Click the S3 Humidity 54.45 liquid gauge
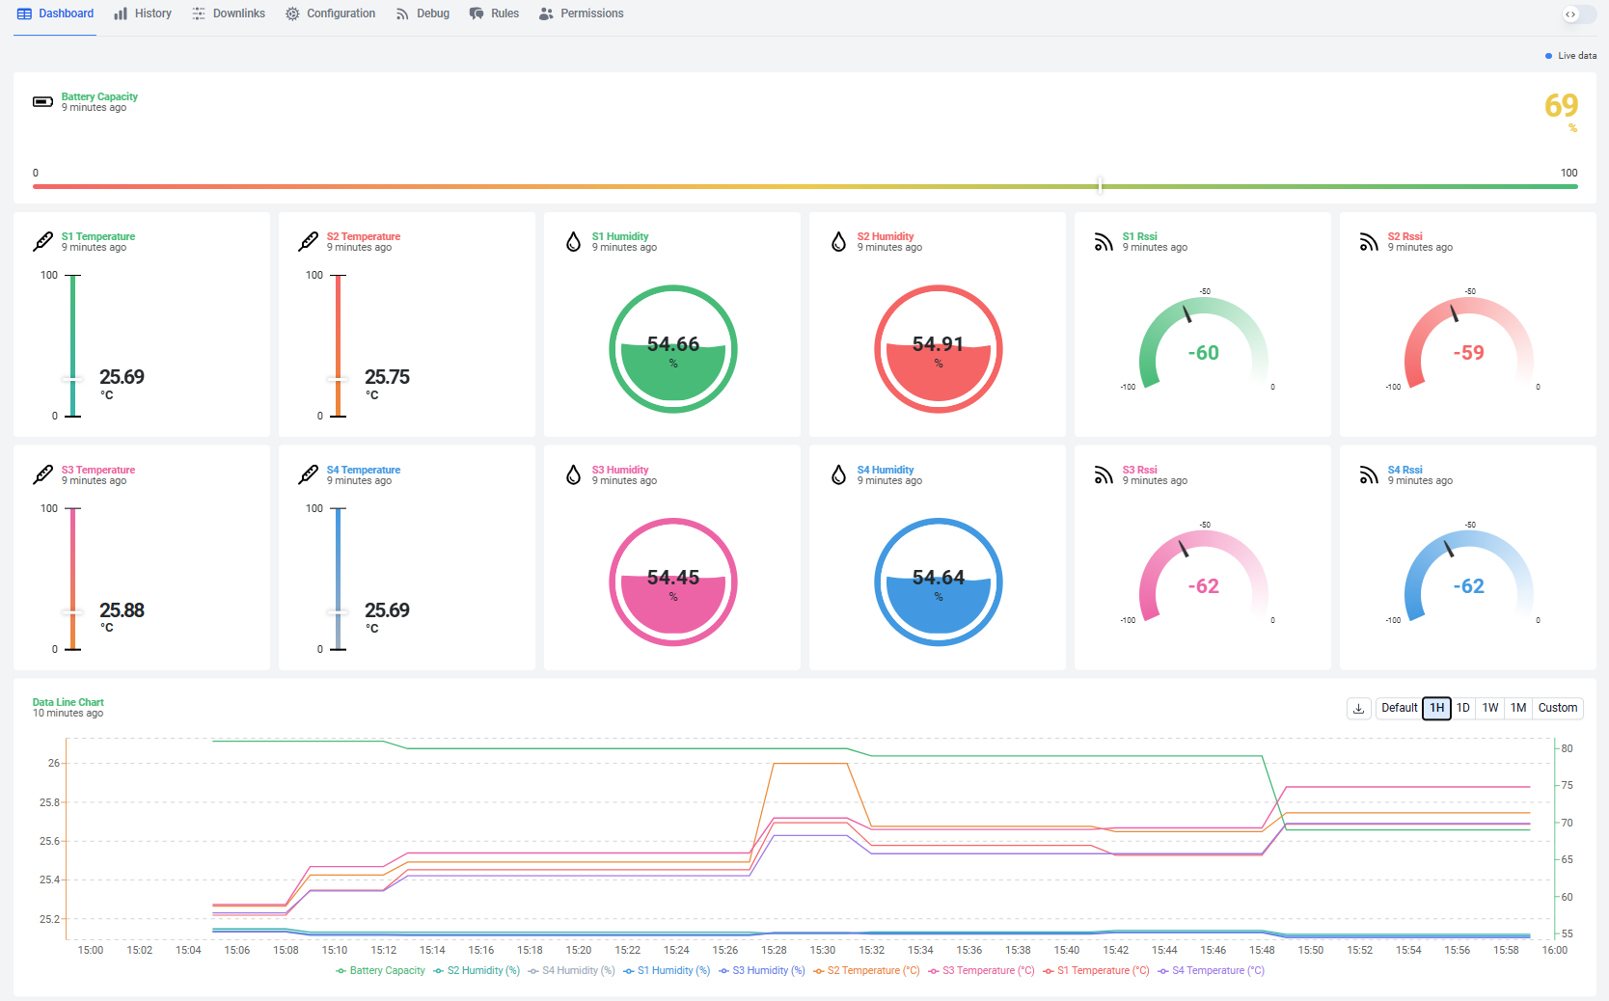Screen dimensions: 1609x1001 [673, 582]
